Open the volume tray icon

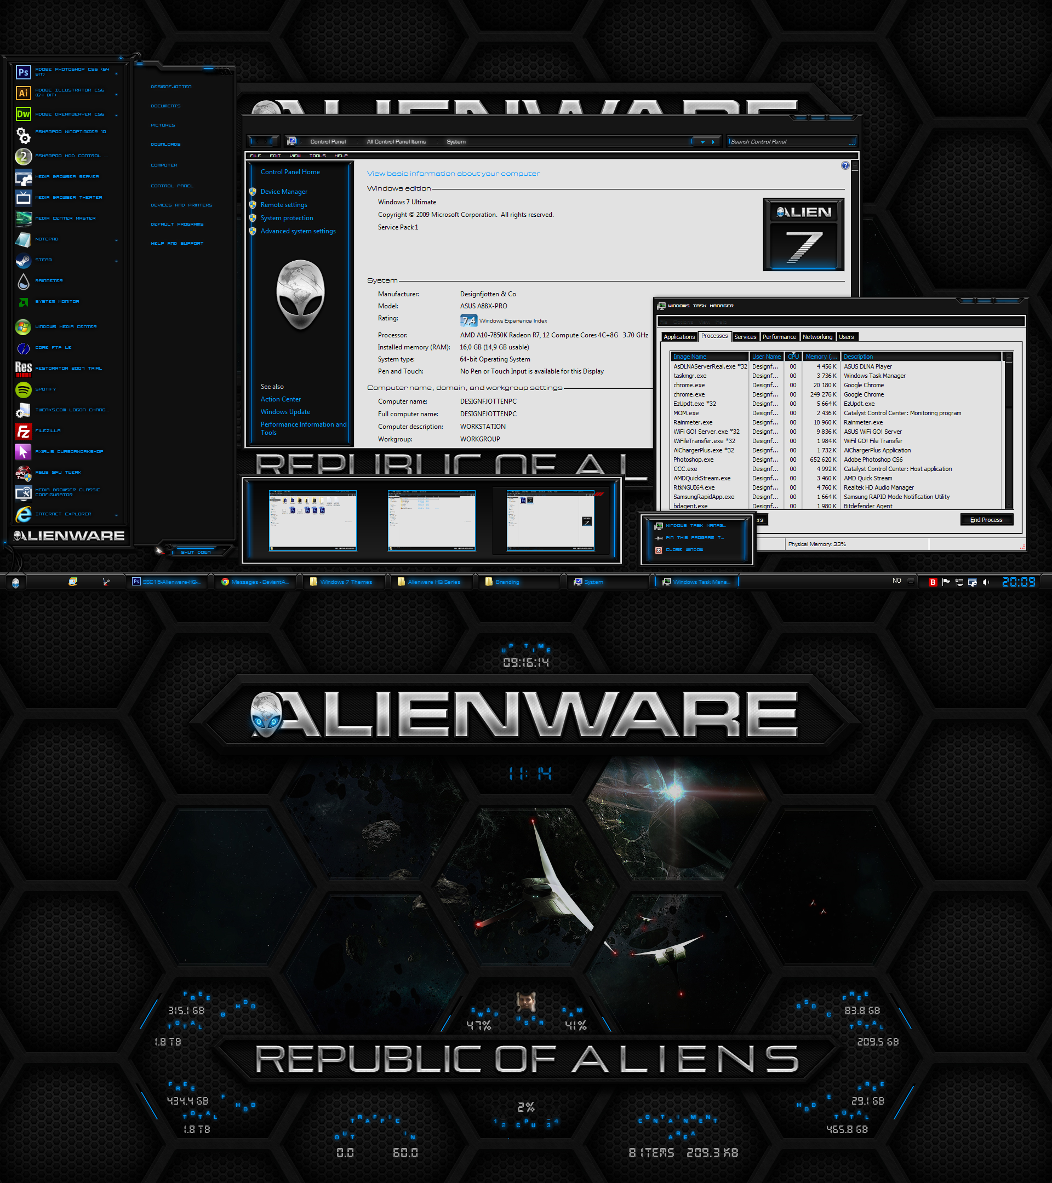click(x=986, y=582)
